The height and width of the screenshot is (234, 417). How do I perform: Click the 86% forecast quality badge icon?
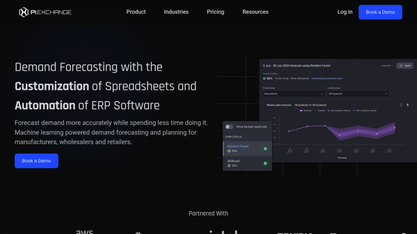tap(264, 78)
